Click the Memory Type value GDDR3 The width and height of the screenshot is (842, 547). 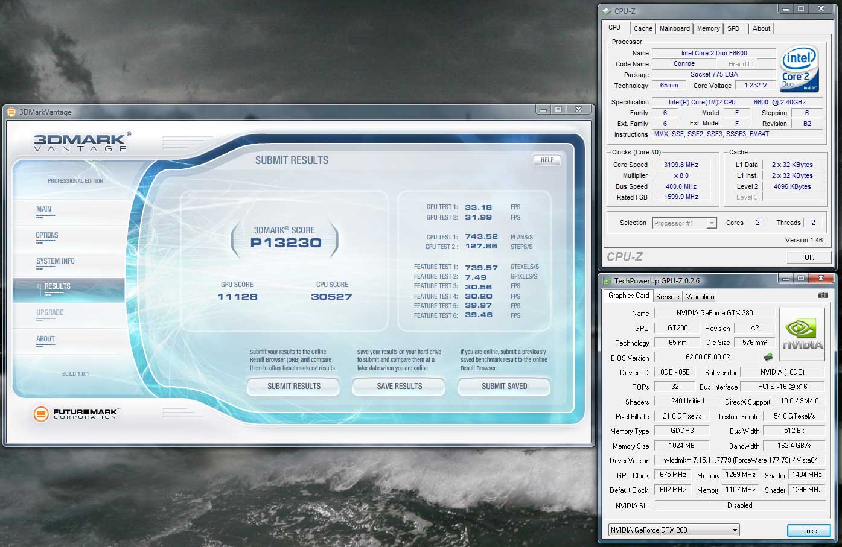tap(681, 431)
